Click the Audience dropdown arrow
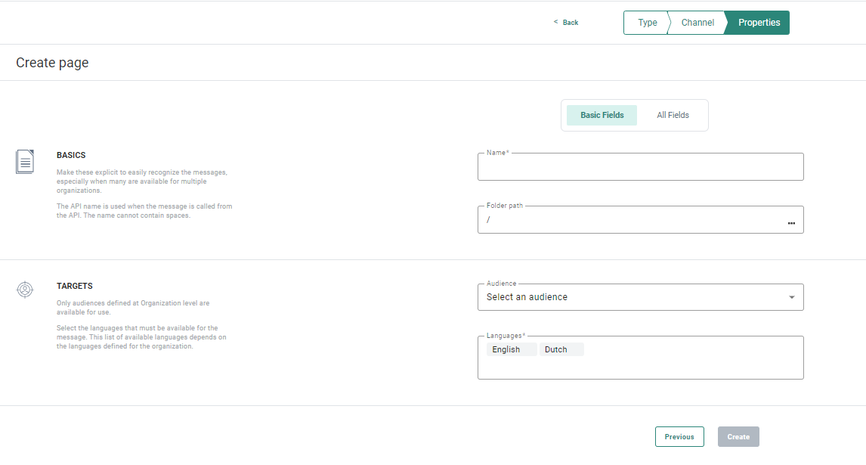The width and height of the screenshot is (866, 465). tap(791, 297)
